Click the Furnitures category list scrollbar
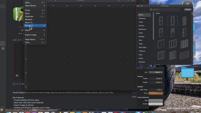The height and width of the screenshot is (113, 201). [x=153, y=26]
